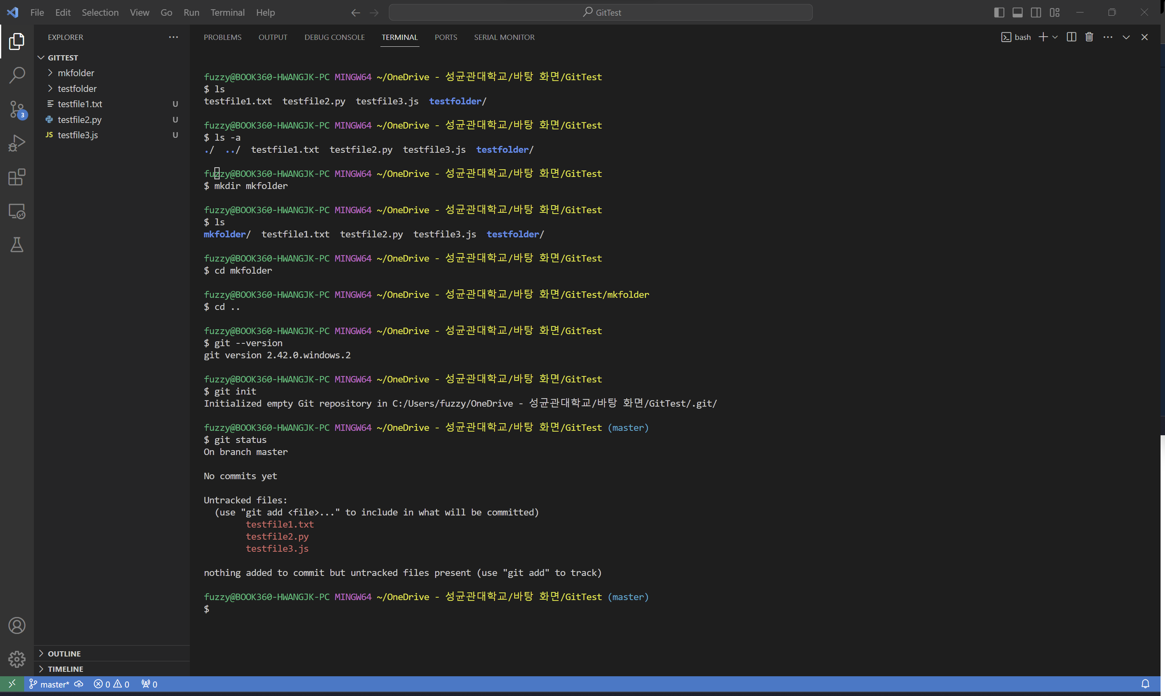Kill terminal with trash icon
1165x696 pixels.
pos(1089,37)
